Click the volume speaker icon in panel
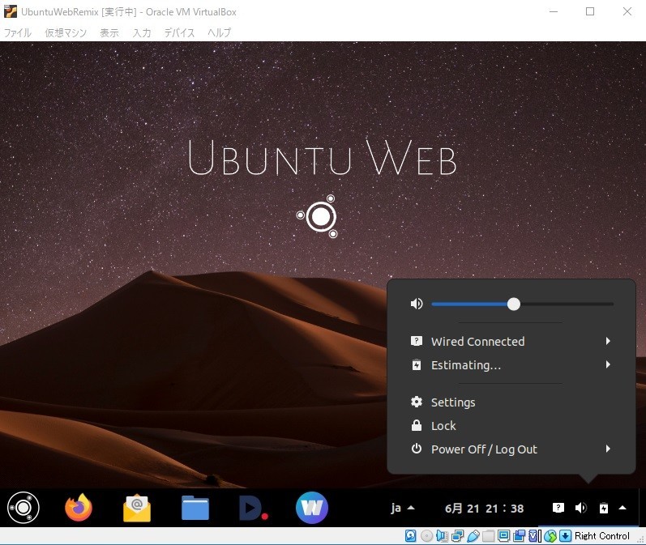This screenshot has height=545, width=646. (x=581, y=508)
